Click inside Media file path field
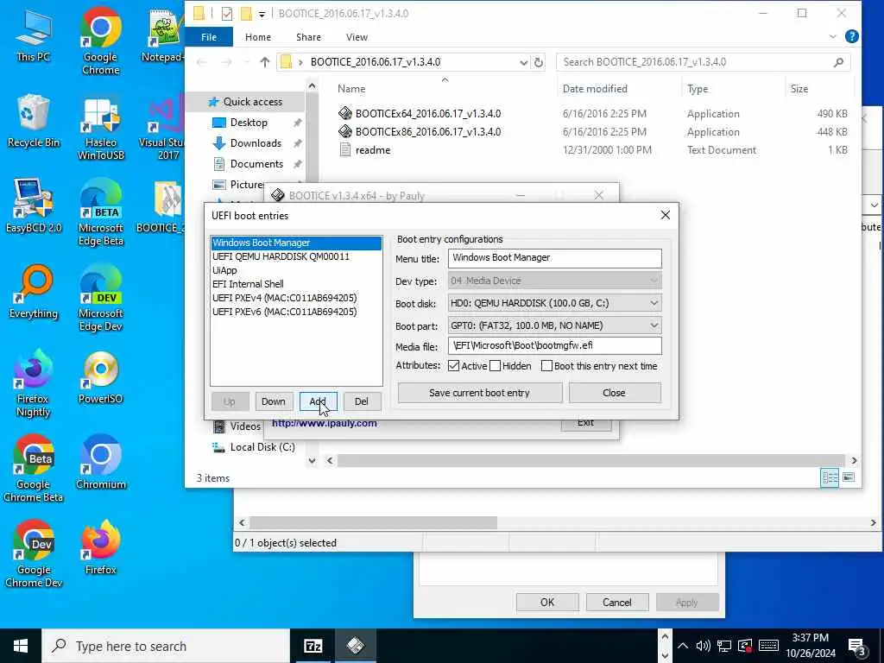884x663 pixels. point(555,345)
